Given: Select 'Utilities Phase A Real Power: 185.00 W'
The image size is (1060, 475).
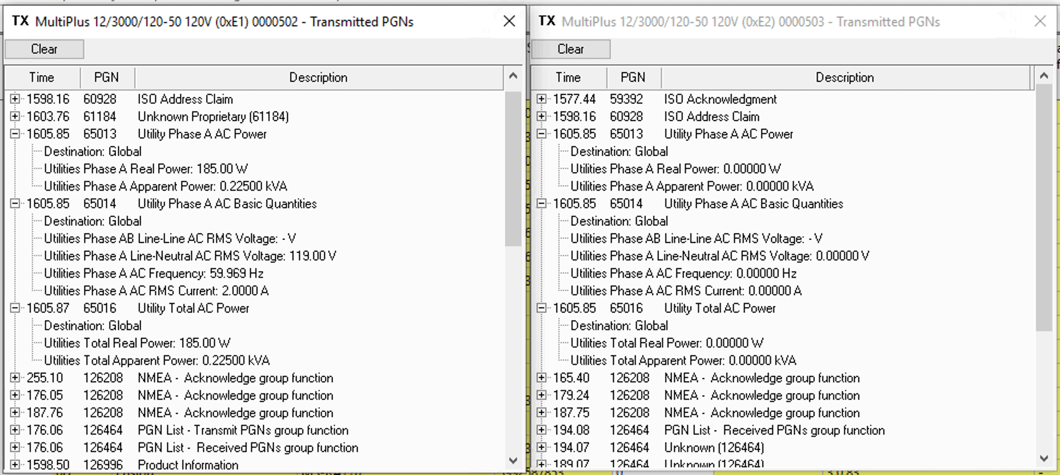Looking at the screenshot, I should (146, 169).
